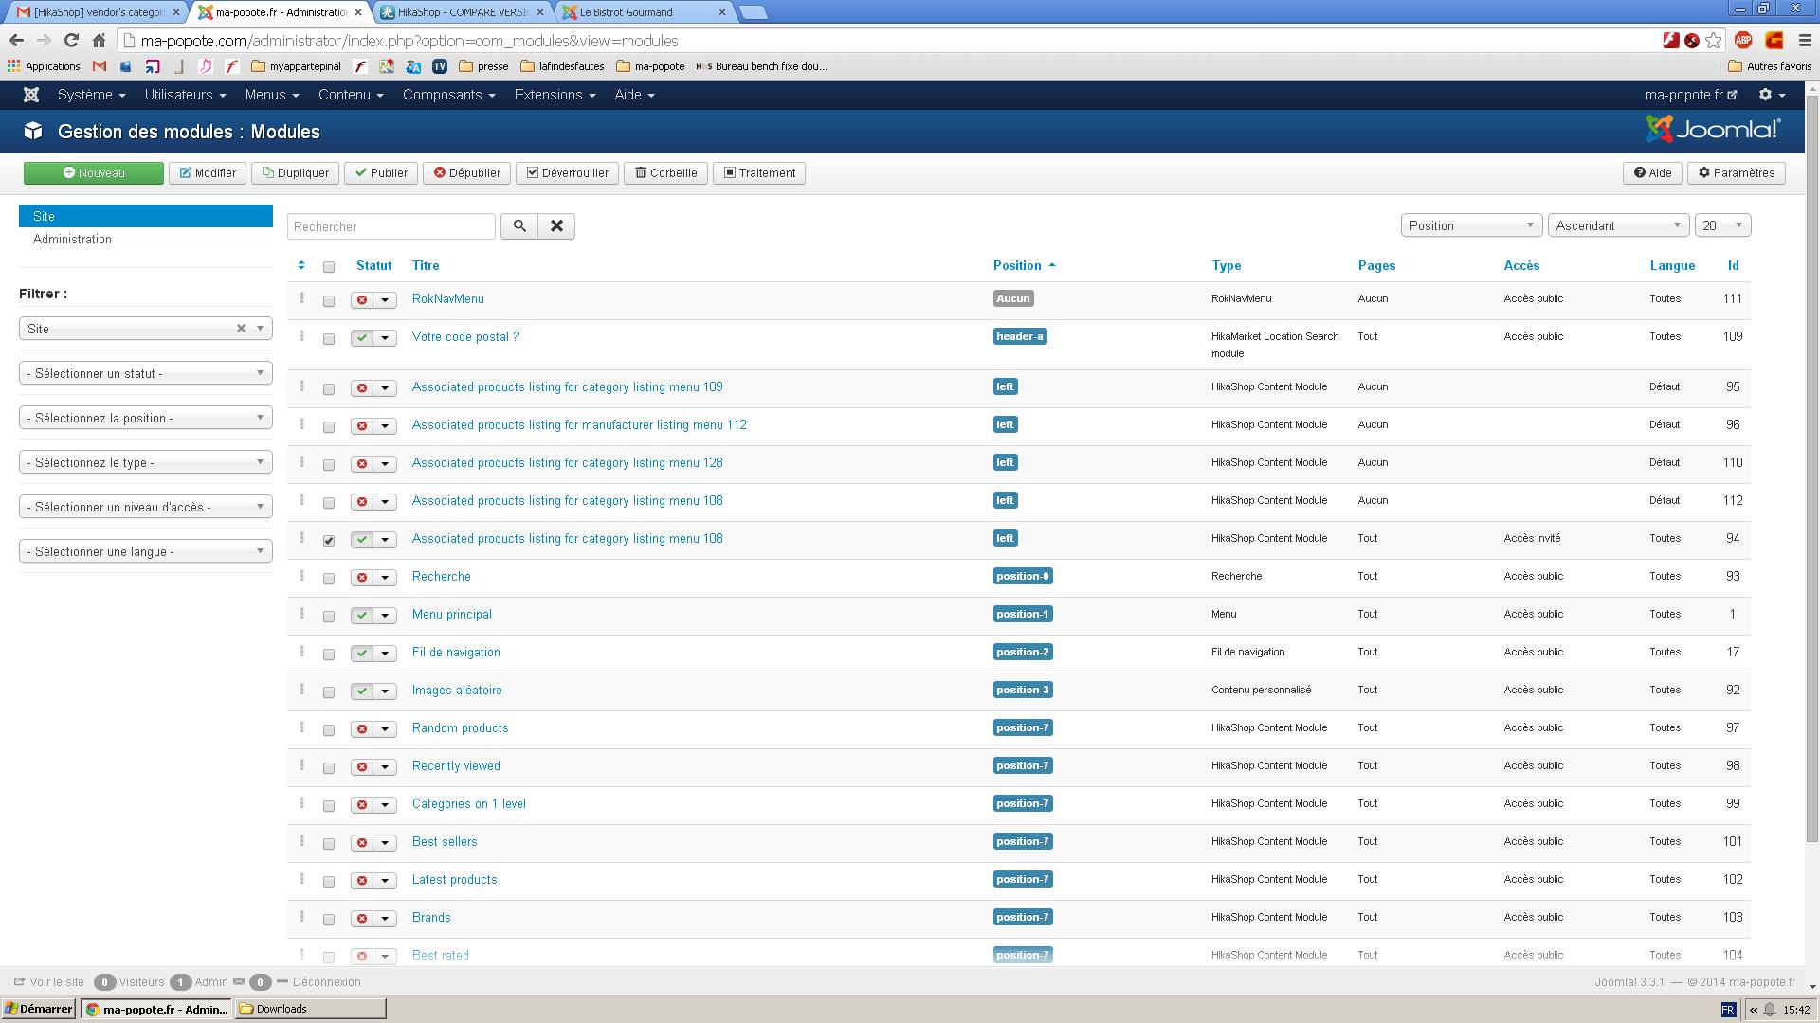Screen dimensions: 1820x1023
Task: Clear the search with the X icon button
Action: (x=556, y=226)
